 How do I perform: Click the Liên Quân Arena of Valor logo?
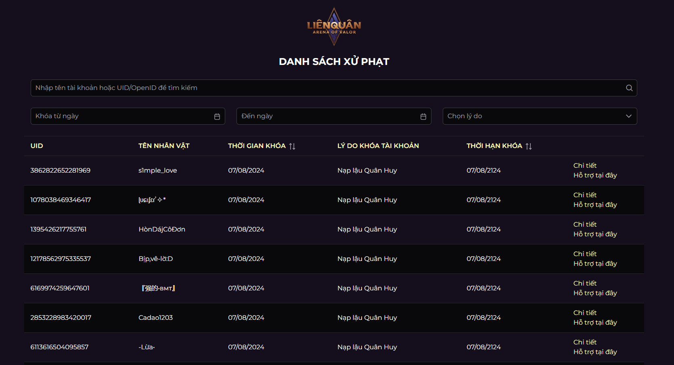pos(334,27)
